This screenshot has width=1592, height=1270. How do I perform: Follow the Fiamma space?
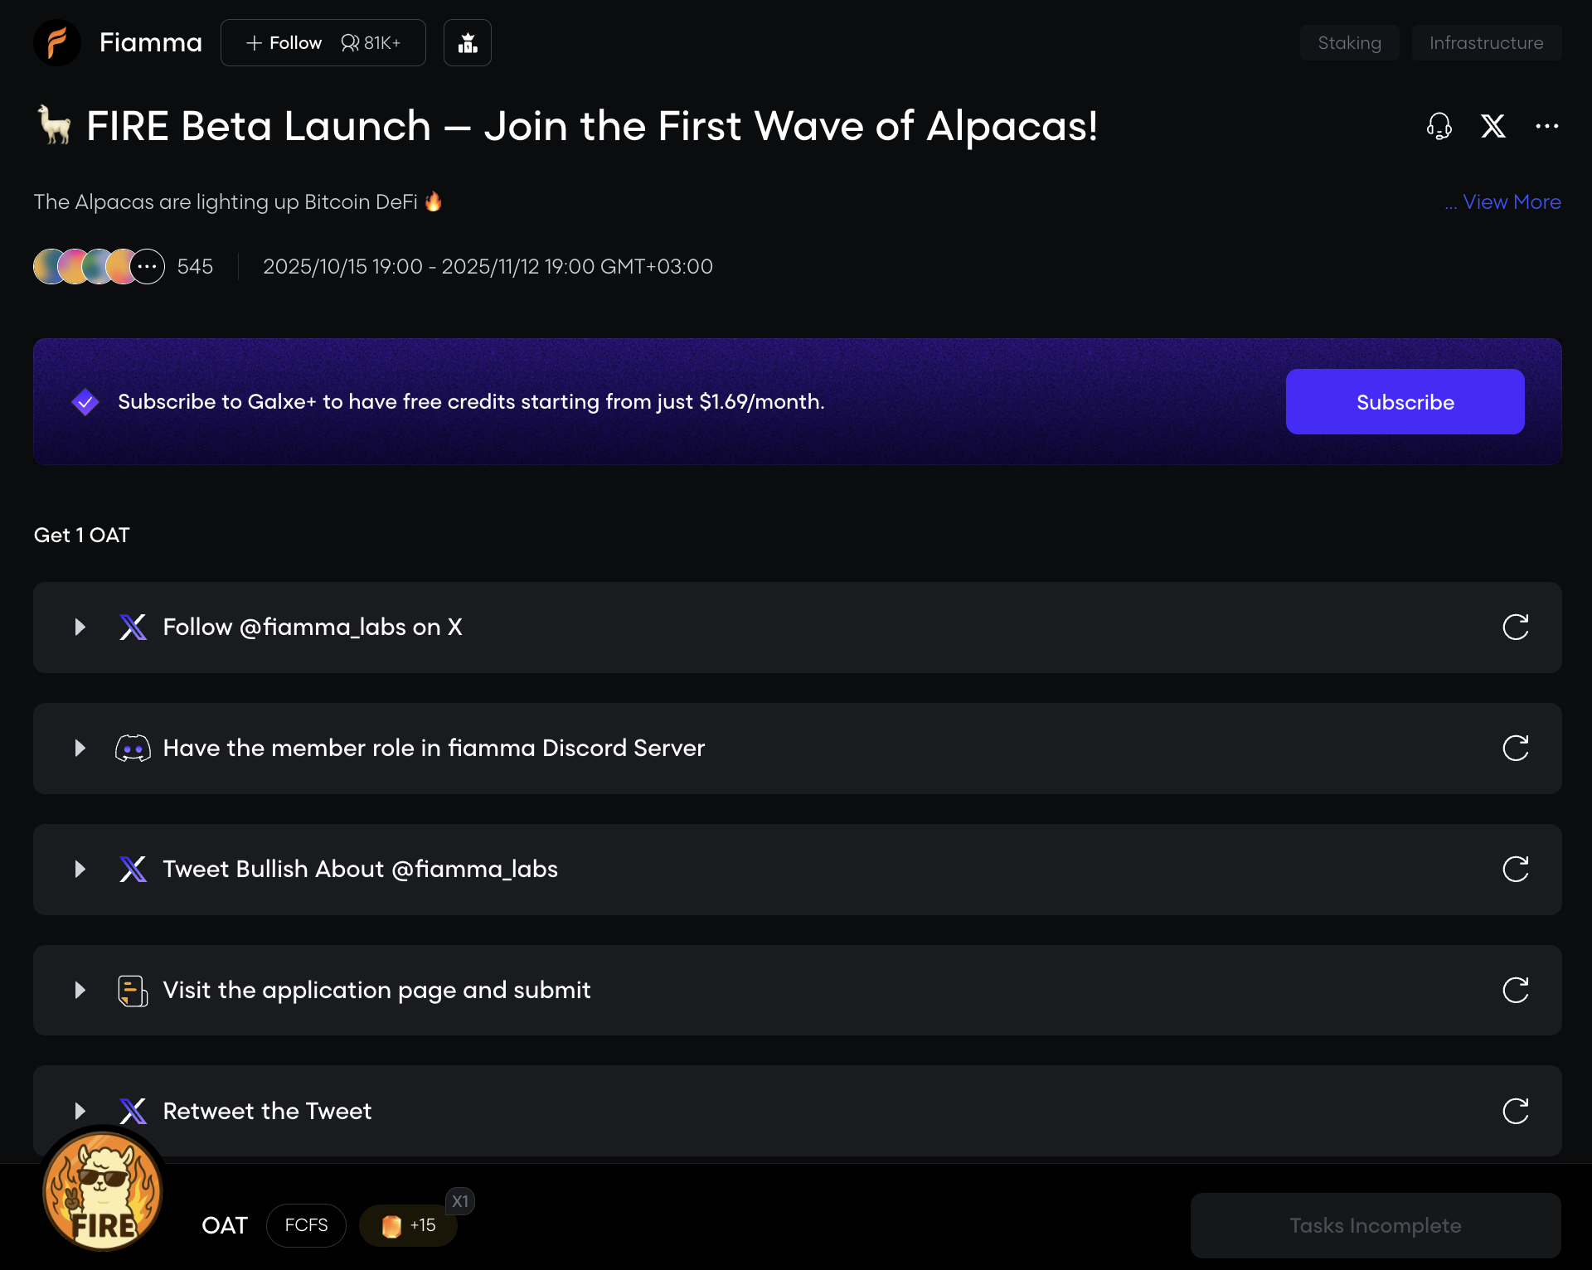coord(284,42)
